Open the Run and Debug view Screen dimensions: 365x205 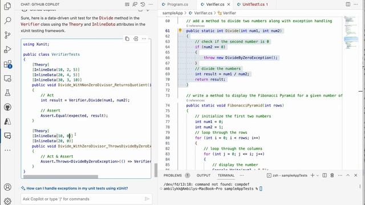pyautogui.click(x=7, y=50)
